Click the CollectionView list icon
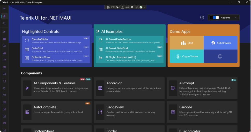 [x=27, y=58]
